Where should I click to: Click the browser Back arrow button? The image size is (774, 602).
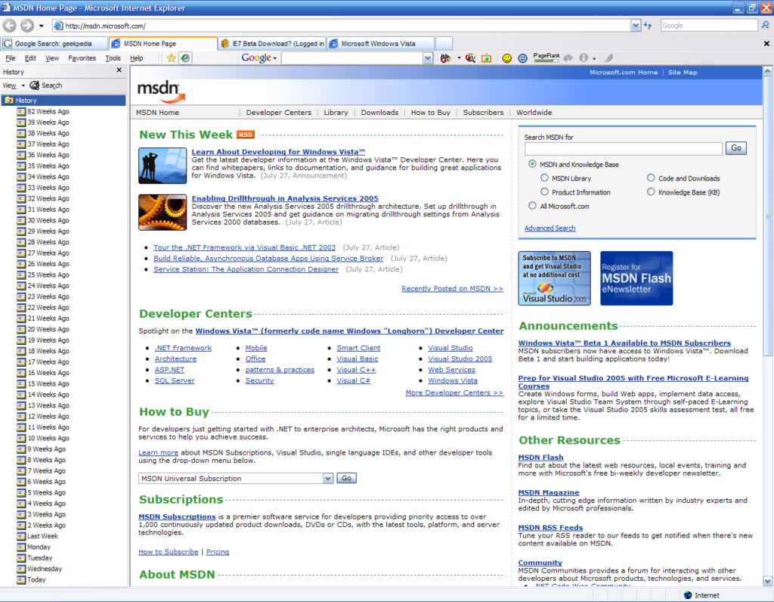tap(10, 26)
